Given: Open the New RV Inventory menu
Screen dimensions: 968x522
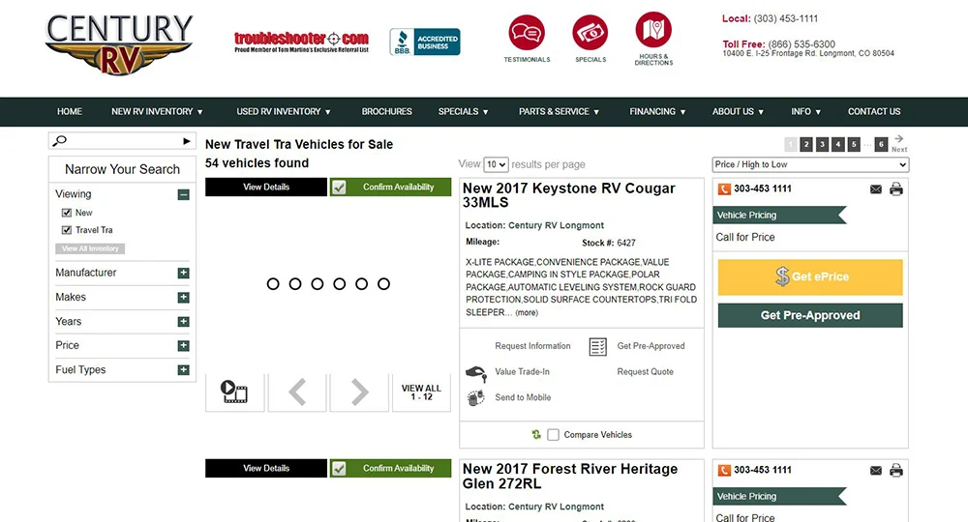Looking at the screenshot, I should (x=157, y=111).
